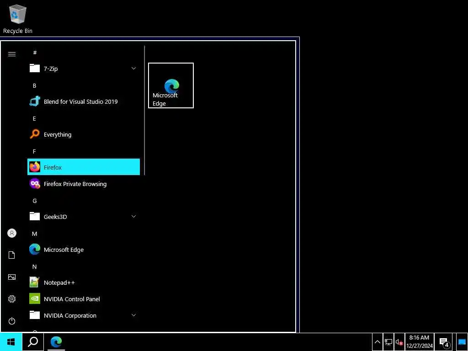Expand the NVIDIA Corporation chevron
This screenshot has width=468, height=351.
point(133,315)
